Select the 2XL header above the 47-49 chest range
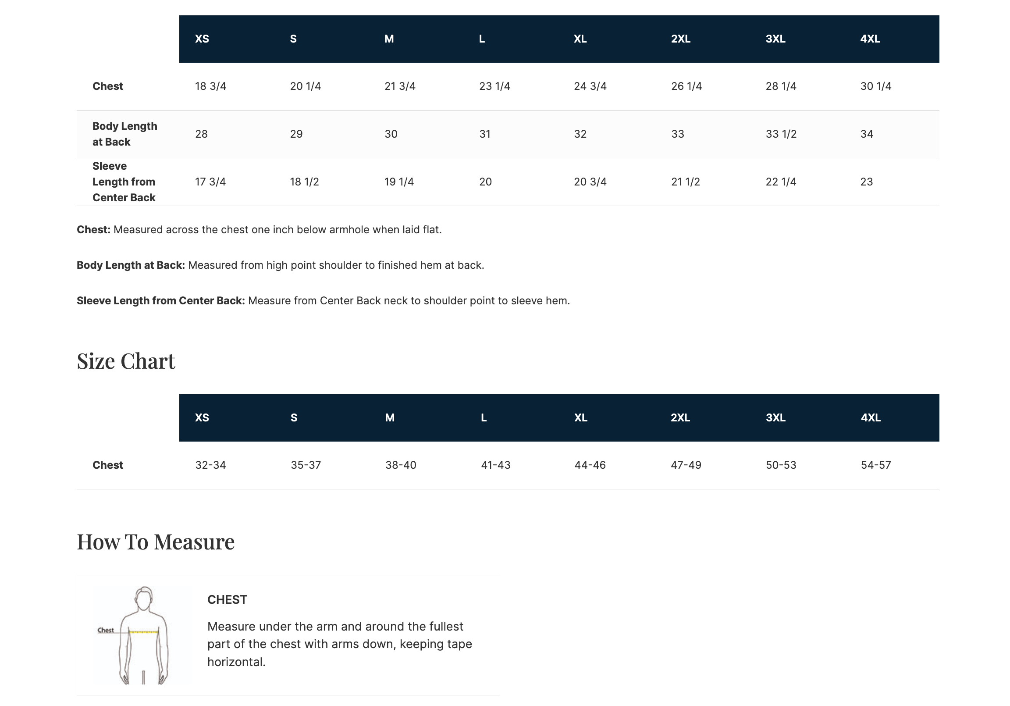 pyautogui.click(x=680, y=418)
